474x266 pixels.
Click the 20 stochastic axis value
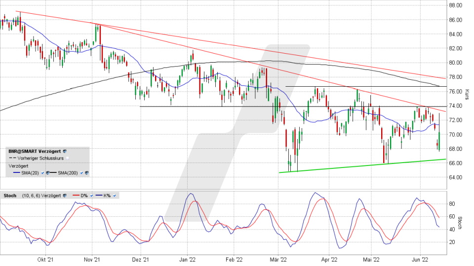tap(452, 242)
